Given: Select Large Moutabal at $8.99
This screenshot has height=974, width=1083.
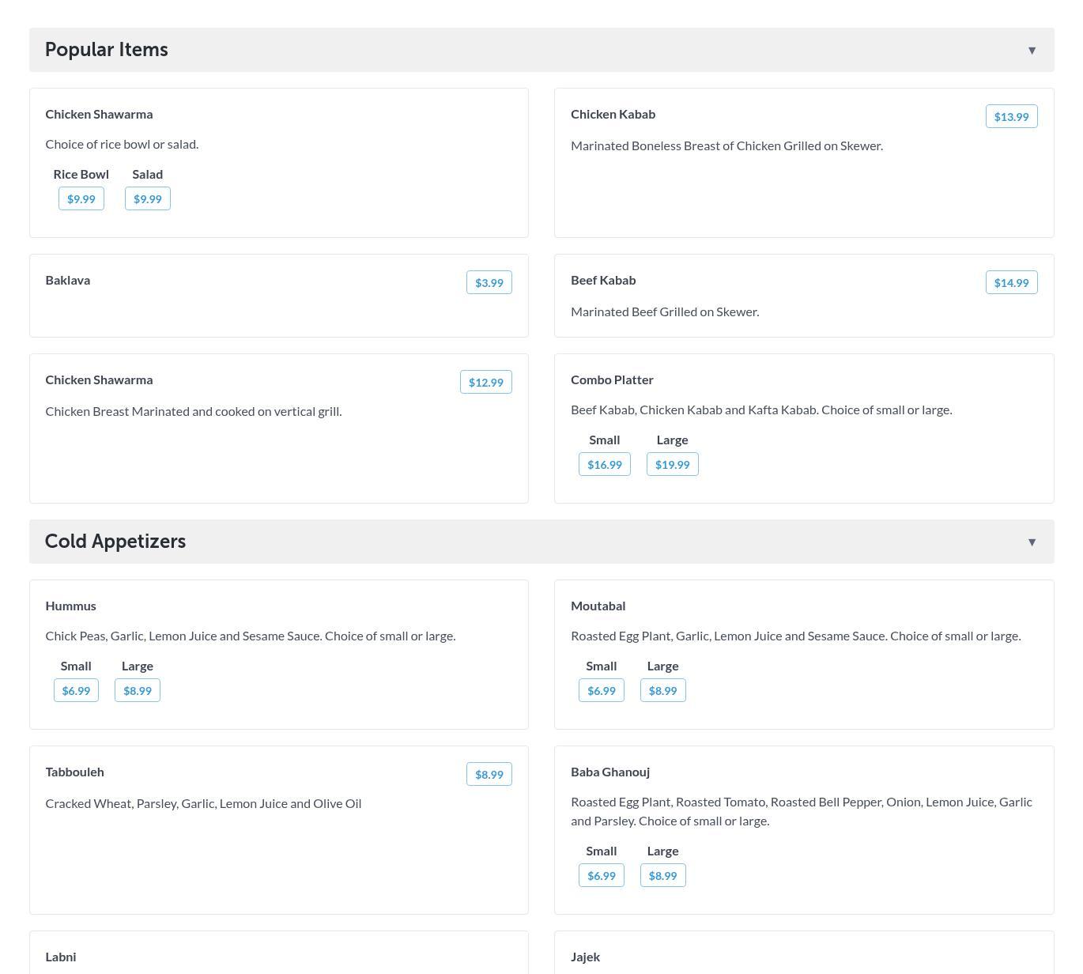Looking at the screenshot, I should pyautogui.click(x=662, y=691).
